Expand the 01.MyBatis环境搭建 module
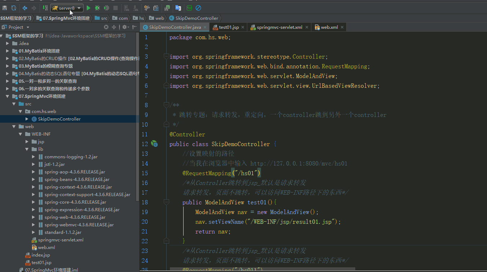The width and height of the screenshot is (487, 272). [8, 51]
